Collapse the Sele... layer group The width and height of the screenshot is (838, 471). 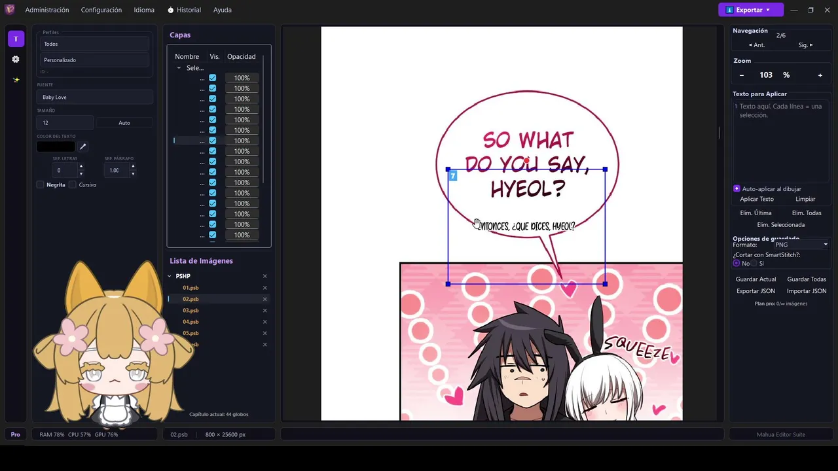click(179, 67)
